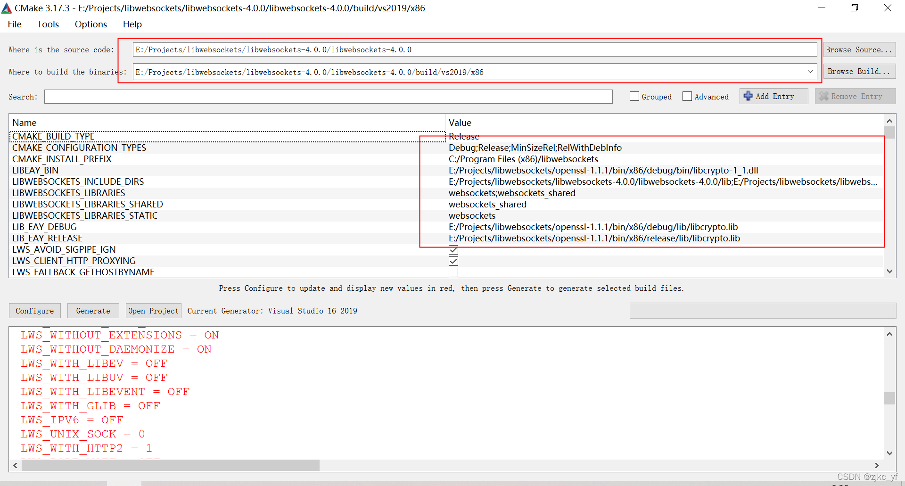Viewport: 905px width, 486px height.
Task: Open the Options menu
Action: tap(90, 24)
